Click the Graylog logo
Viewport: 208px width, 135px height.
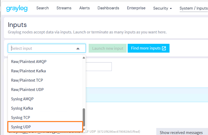17,8
